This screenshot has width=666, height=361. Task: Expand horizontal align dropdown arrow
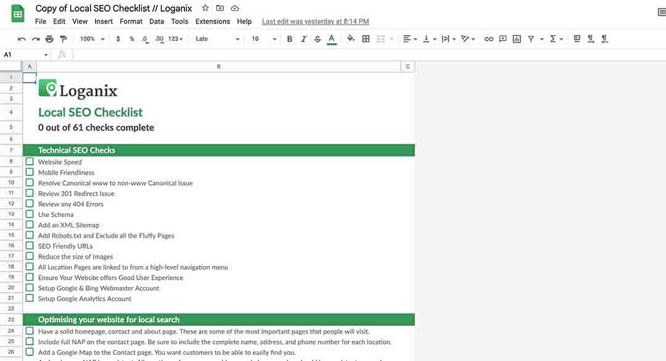click(x=415, y=39)
